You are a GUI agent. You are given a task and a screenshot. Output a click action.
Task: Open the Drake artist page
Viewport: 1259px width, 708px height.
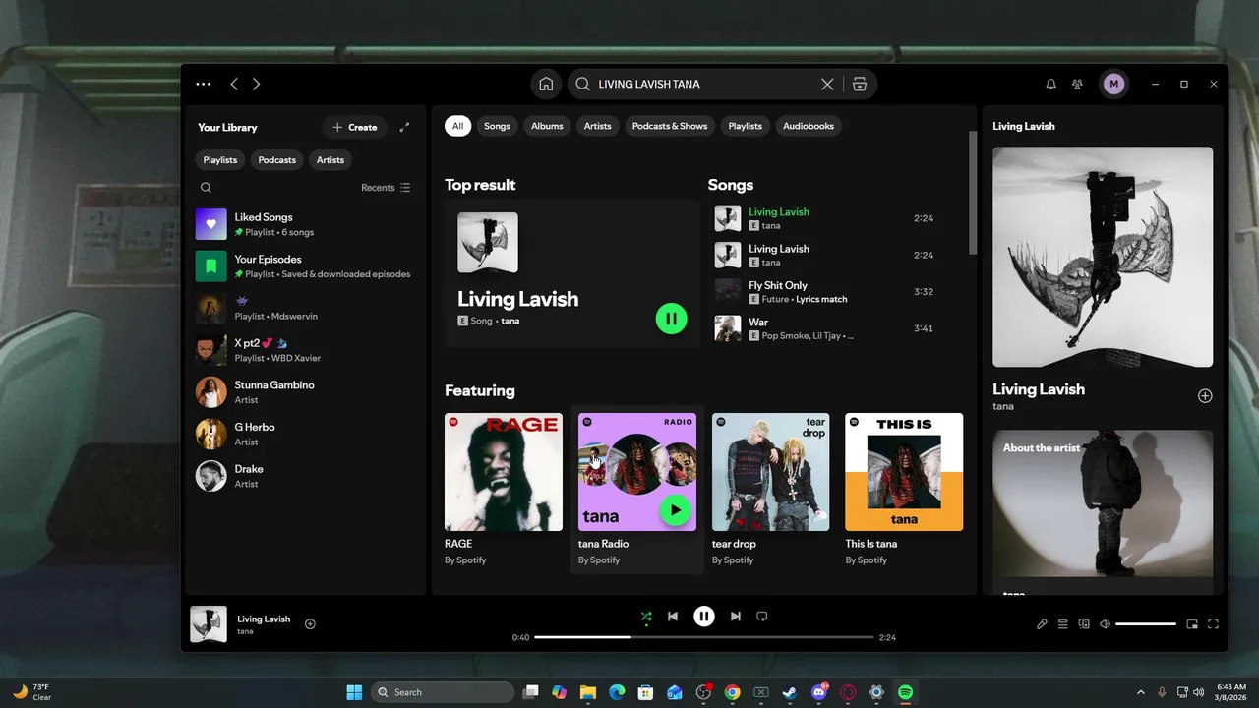tap(305, 476)
